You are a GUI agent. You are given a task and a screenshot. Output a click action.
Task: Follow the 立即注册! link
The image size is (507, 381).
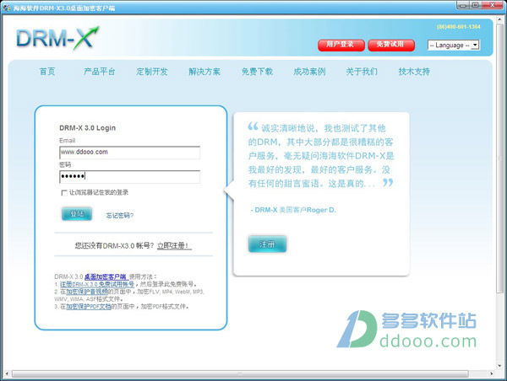[174, 246]
